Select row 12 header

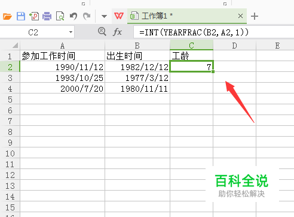point(10,174)
